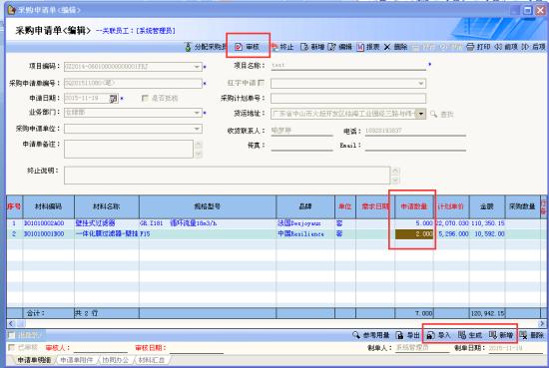Screen dimensions: 549x368
Task: Click the Email input field
Action: pyautogui.click(x=415, y=146)
